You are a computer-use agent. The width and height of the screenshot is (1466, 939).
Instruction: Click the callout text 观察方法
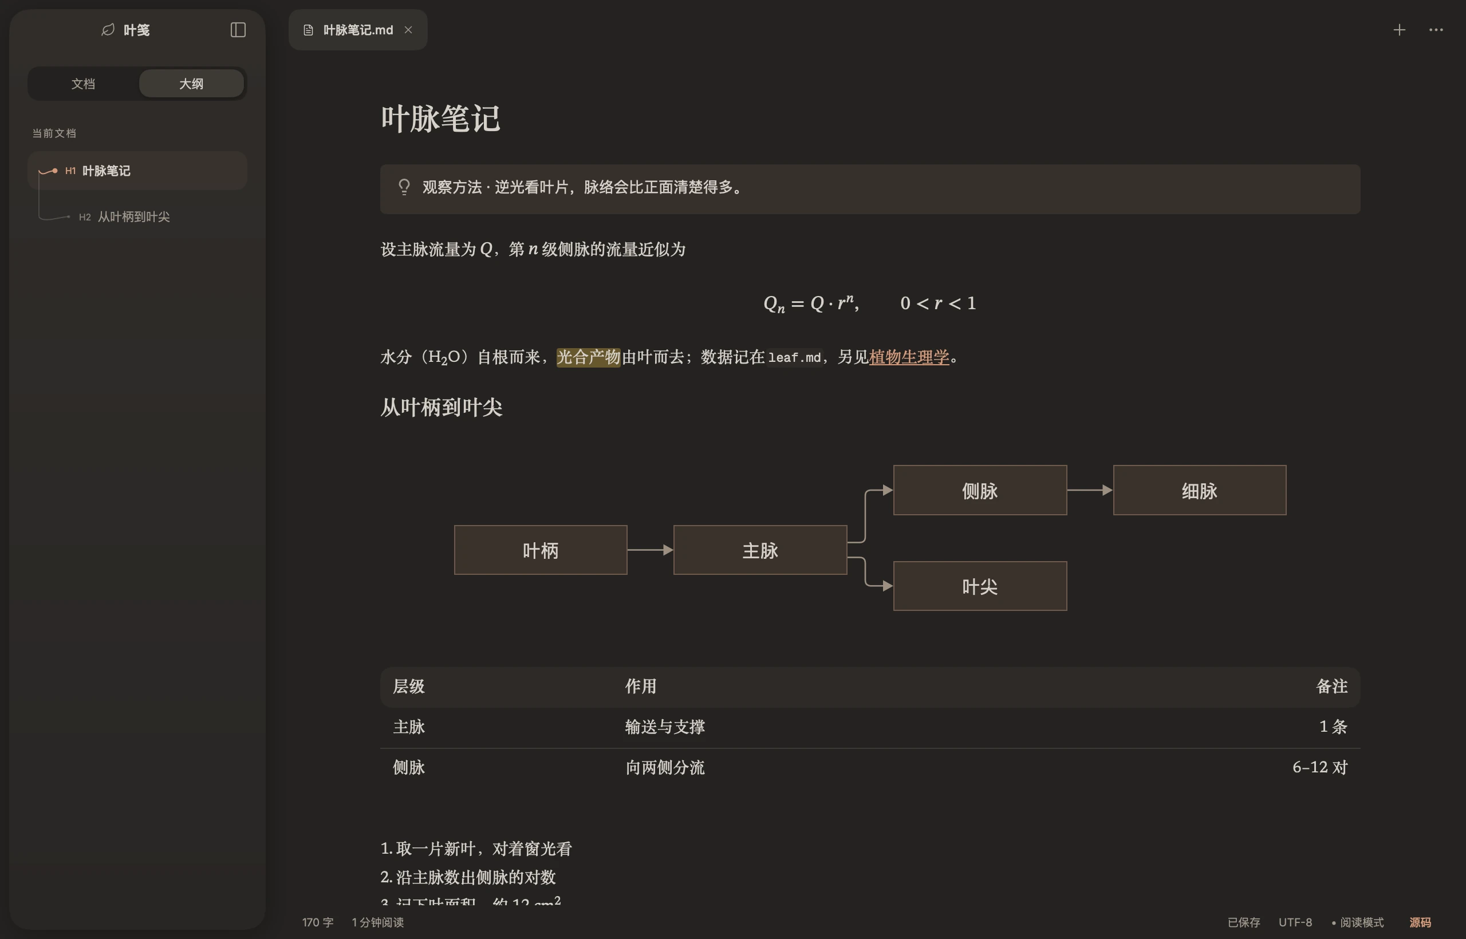[452, 187]
